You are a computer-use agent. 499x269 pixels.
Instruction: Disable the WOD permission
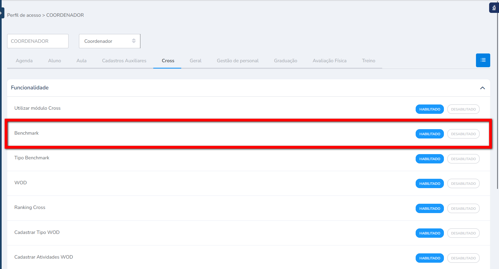(x=463, y=183)
